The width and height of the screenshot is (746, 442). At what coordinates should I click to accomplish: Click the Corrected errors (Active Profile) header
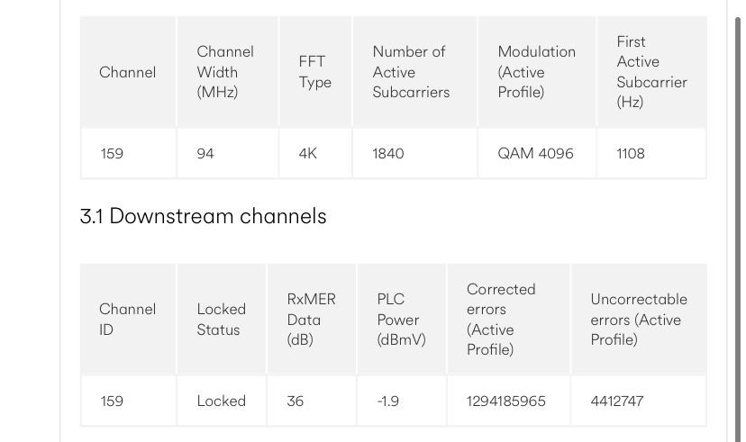click(x=501, y=320)
